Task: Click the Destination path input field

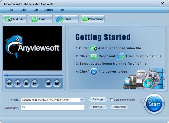Action: point(53,107)
